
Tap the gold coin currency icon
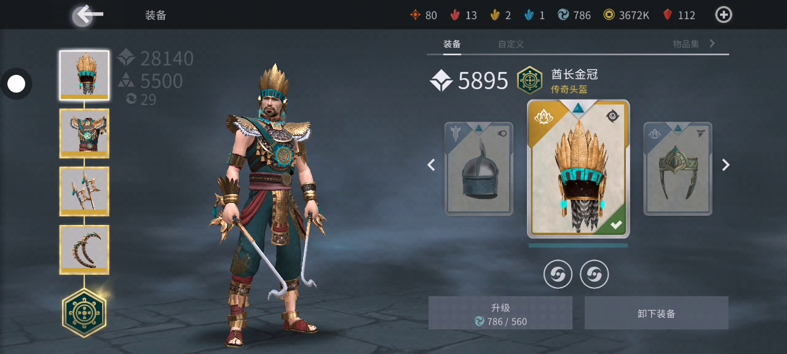[609, 15]
